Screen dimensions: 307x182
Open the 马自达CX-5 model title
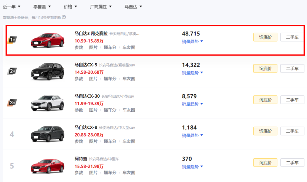click(x=86, y=65)
